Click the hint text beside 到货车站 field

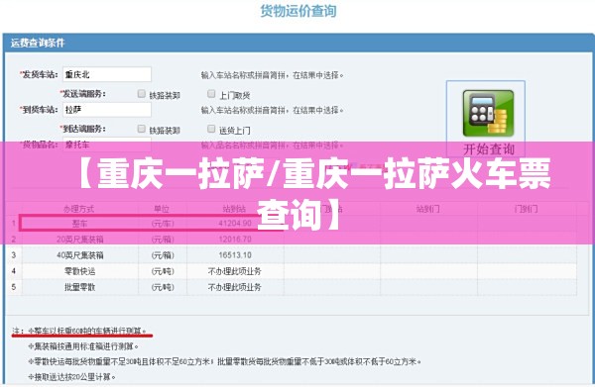pos(272,110)
